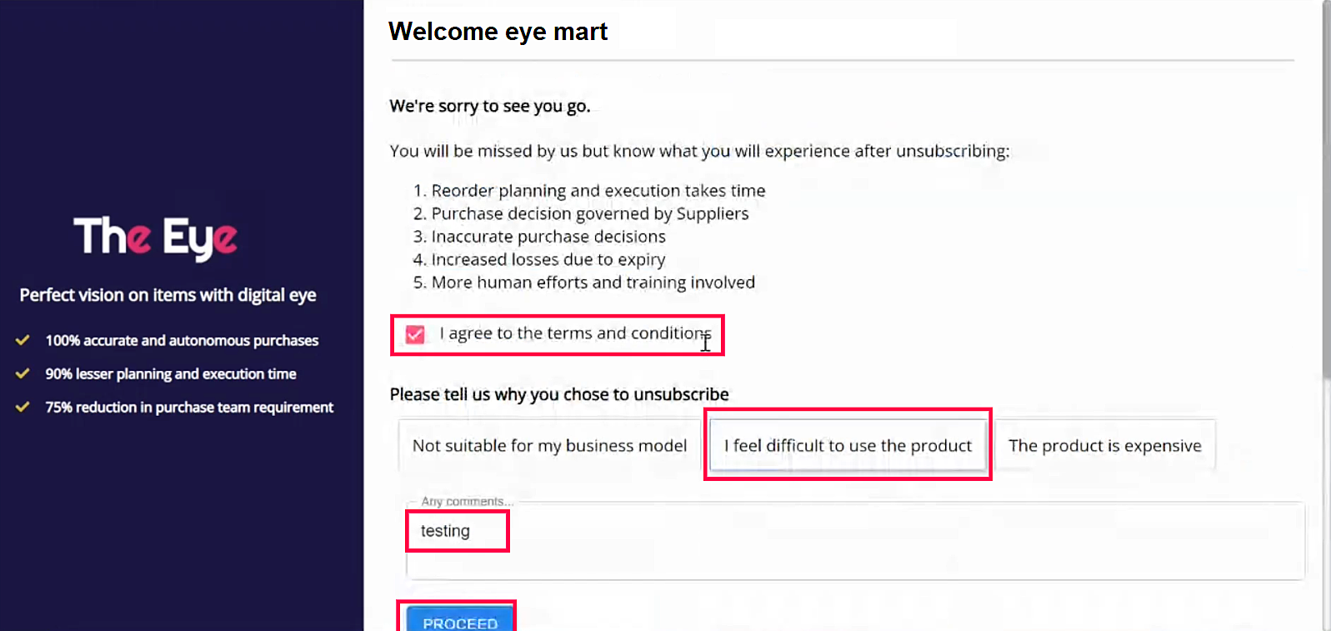
Task: Click the 'I agree to the terms' label
Action: point(574,333)
